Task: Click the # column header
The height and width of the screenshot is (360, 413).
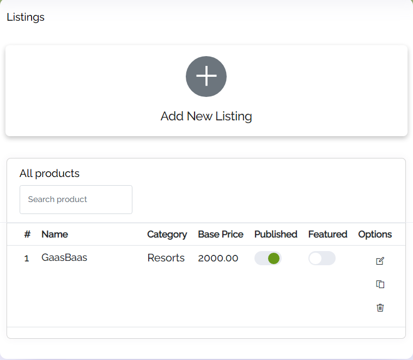Action: pyautogui.click(x=27, y=234)
